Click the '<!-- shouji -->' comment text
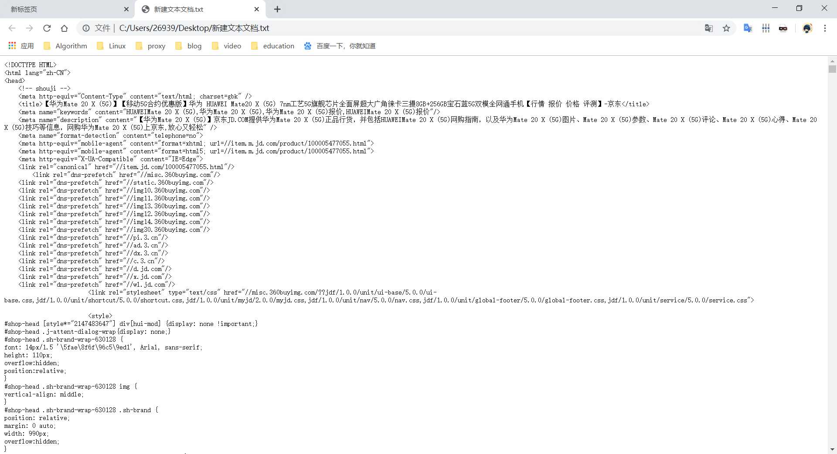 [x=44, y=88]
